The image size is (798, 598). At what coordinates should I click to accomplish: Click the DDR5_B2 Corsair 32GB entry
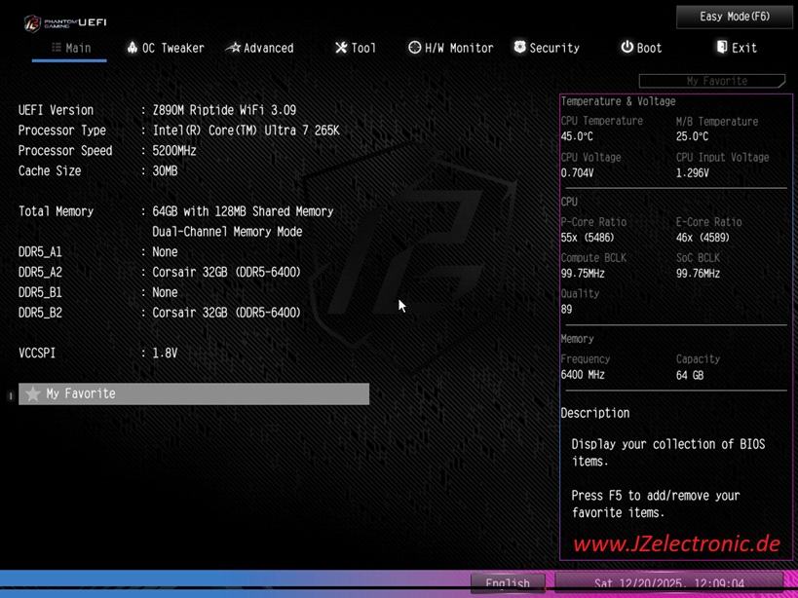coord(226,313)
